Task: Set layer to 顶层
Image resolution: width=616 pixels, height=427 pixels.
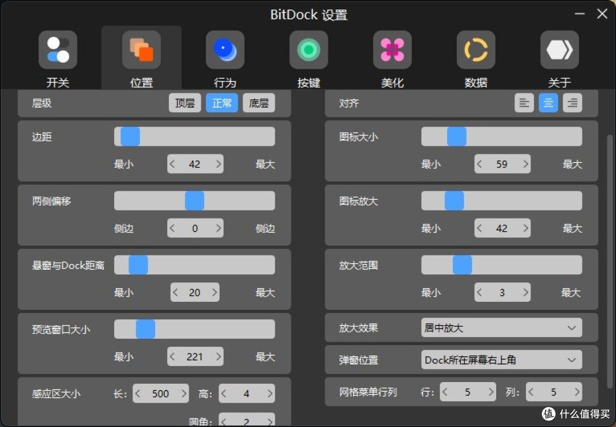Action: coord(185,103)
